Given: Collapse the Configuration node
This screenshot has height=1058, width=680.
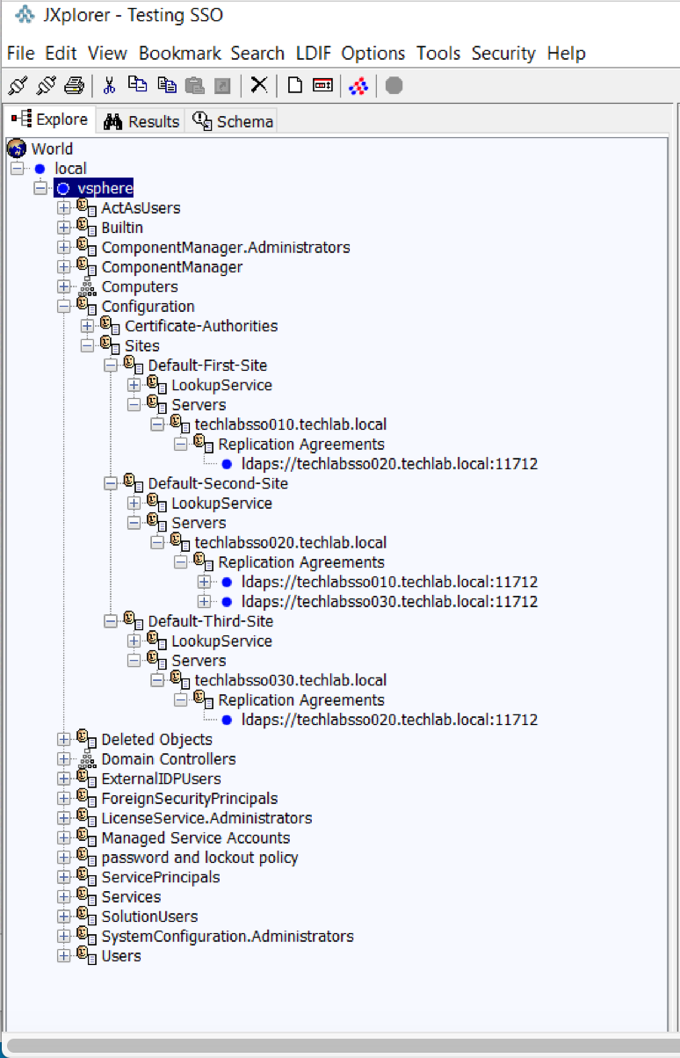Looking at the screenshot, I should point(64,307).
